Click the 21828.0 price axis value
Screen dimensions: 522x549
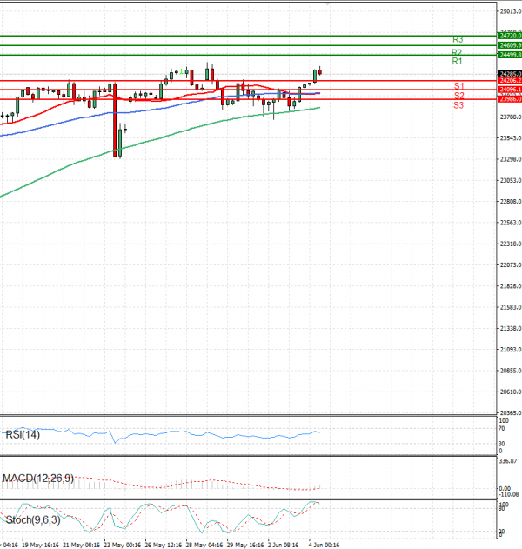tap(511, 286)
